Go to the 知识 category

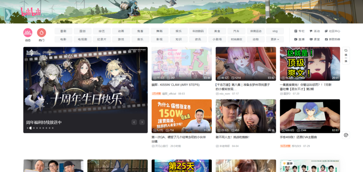point(179,39)
